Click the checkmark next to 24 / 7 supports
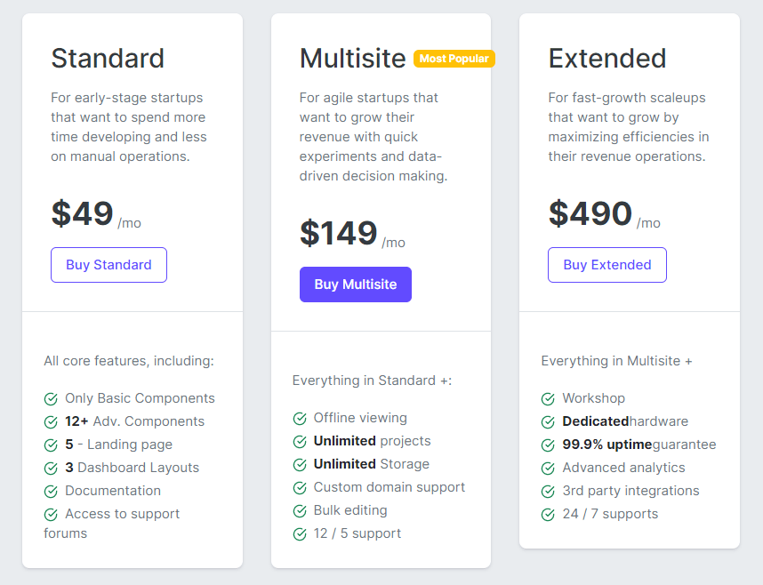Image resolution: width=763 pixels, height=585 pixels. (x=548, y=513)
